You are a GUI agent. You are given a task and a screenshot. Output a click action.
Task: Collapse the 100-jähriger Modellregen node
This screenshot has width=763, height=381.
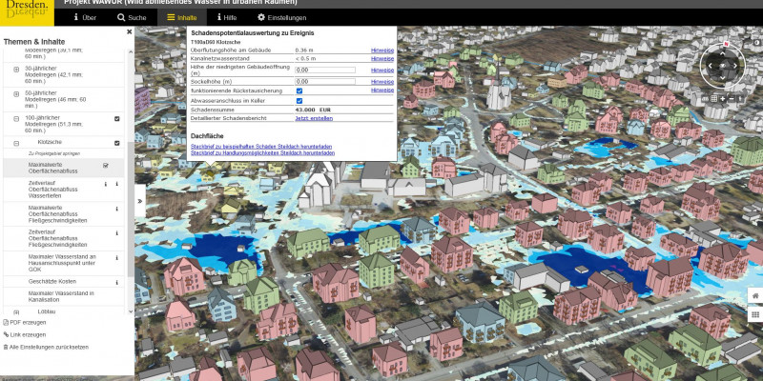[16, 118]
